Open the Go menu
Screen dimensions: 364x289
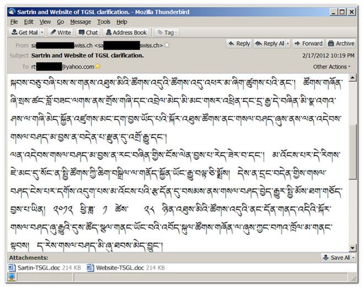click(x=60, y=22)
